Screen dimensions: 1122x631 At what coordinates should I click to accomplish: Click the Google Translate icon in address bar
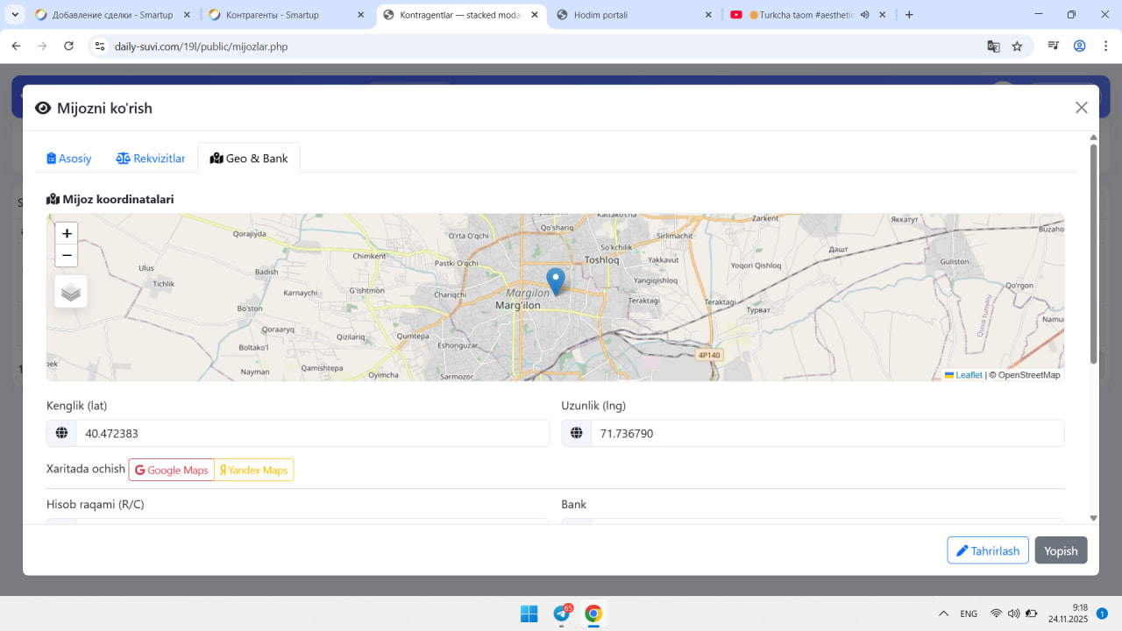pyautogui.click(x=993, y=46)
